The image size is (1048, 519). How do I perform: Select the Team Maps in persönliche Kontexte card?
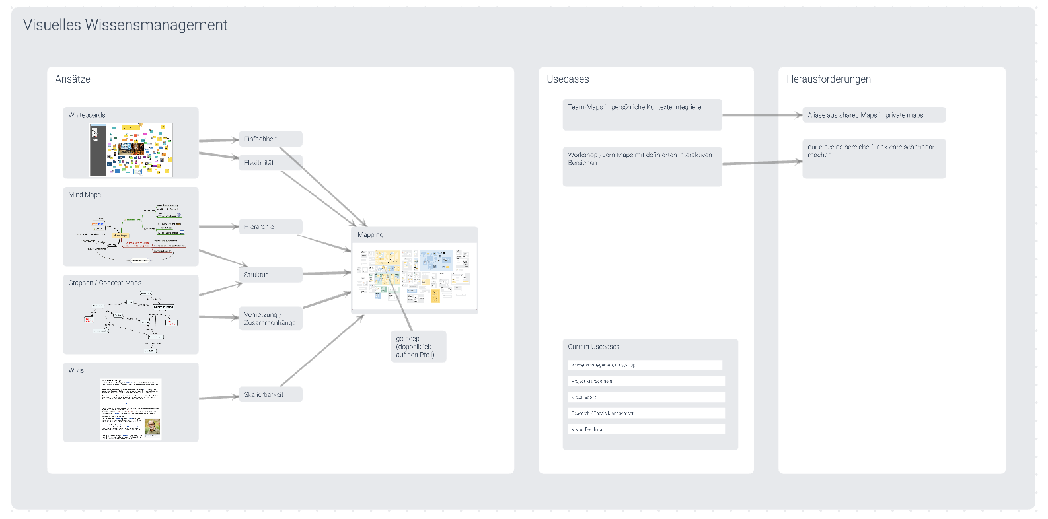pos(642,115)
